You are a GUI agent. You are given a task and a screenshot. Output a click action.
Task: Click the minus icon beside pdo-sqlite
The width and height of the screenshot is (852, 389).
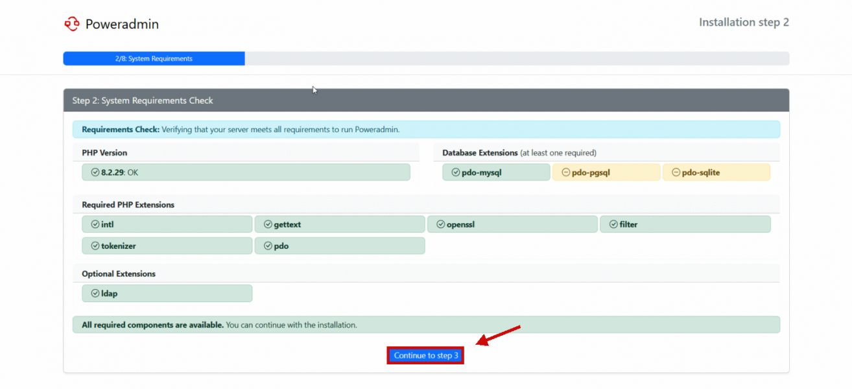pos(676,172)
